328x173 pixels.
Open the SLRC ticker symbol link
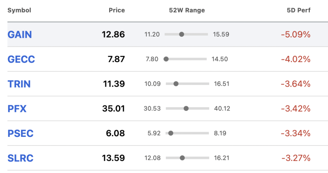[x=20, y=158]
